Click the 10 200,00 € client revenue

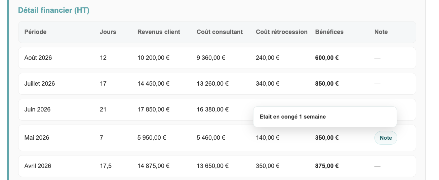(153, 58)
